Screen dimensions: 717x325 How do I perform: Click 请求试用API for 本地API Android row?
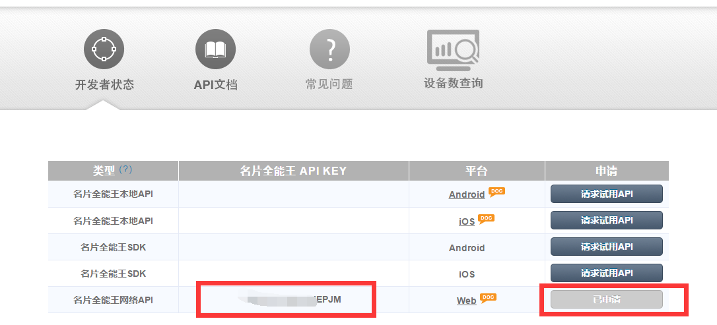point(606,194)
